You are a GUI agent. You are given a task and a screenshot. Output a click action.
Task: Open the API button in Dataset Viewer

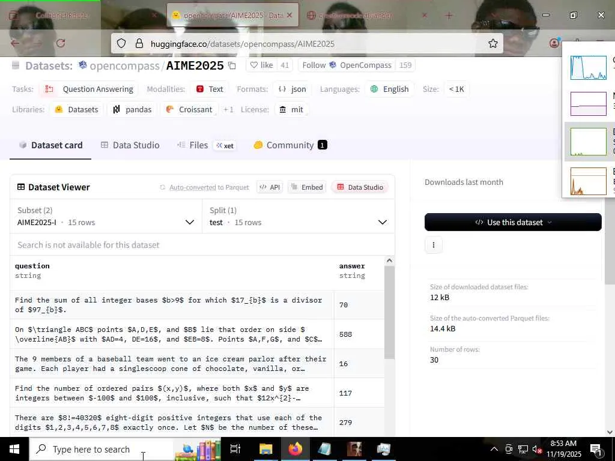[270, 187]
